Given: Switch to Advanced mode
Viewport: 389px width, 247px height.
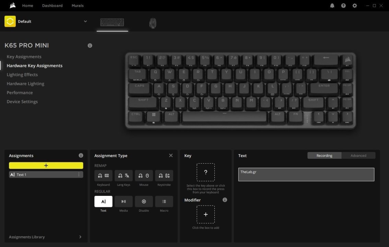Looking at the screenshot, I should (x=358, y=155).
